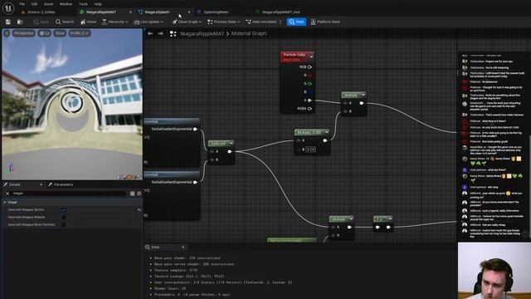The height and width of the screenshot is (299, 531).
Task: Click the Home toolbar button
Action: pyautogui.click(x=88, y=22)
